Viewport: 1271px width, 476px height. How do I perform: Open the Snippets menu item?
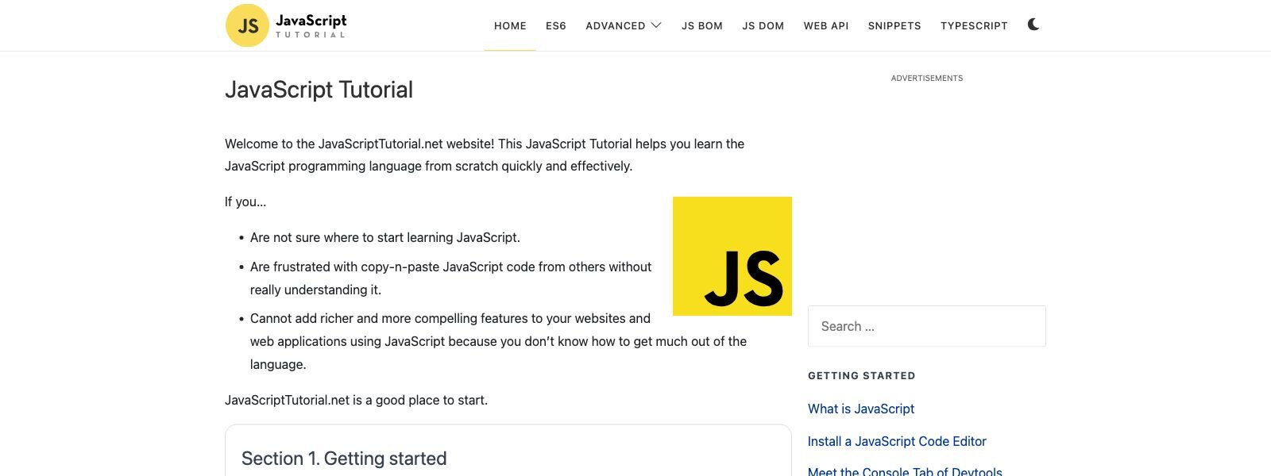(894, 25)
